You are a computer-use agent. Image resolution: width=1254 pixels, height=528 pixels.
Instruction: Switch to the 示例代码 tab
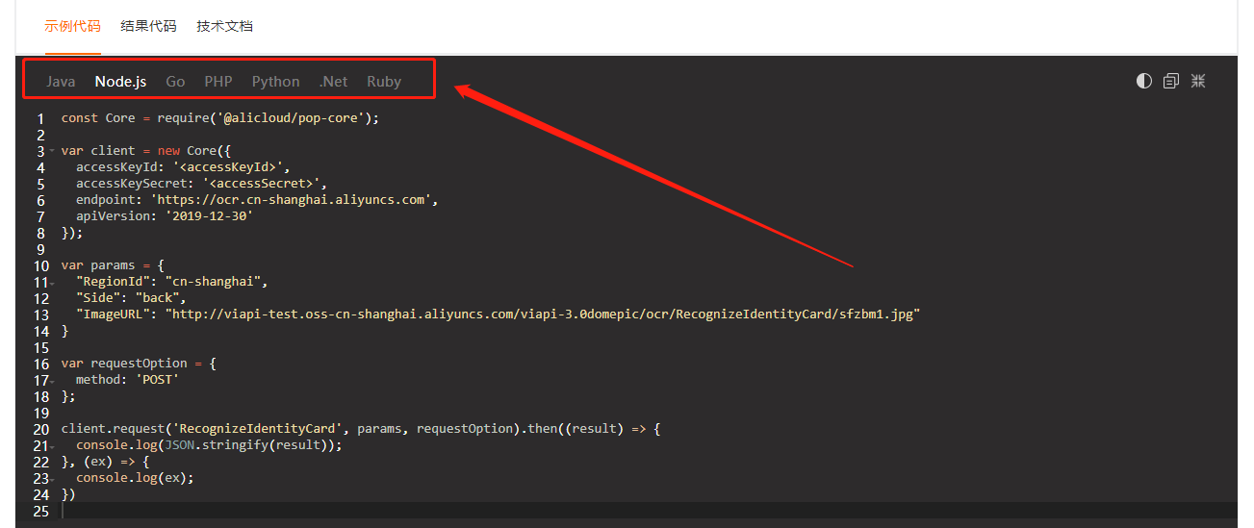tap(72, 26)
